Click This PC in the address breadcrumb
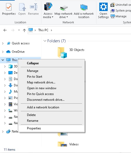The width and height of the screenshot is (131, 153). pos(43,30)
